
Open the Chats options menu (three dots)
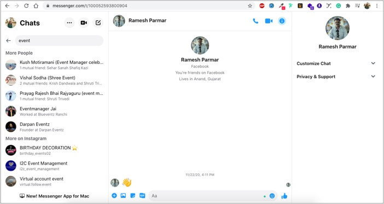point(69,23)
